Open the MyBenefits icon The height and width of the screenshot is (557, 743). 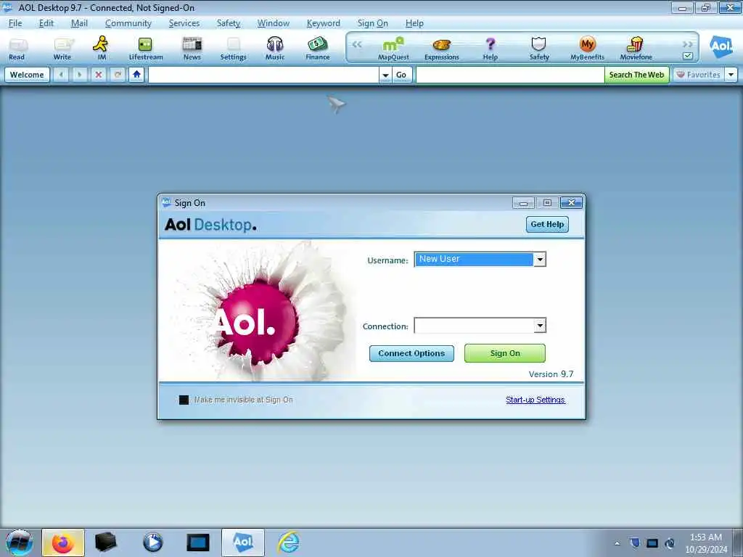pos(587,49)
